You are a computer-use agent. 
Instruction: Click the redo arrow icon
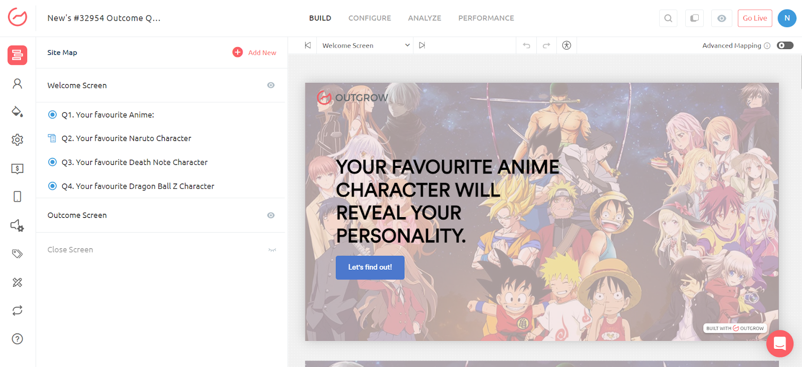click(546, 45)
